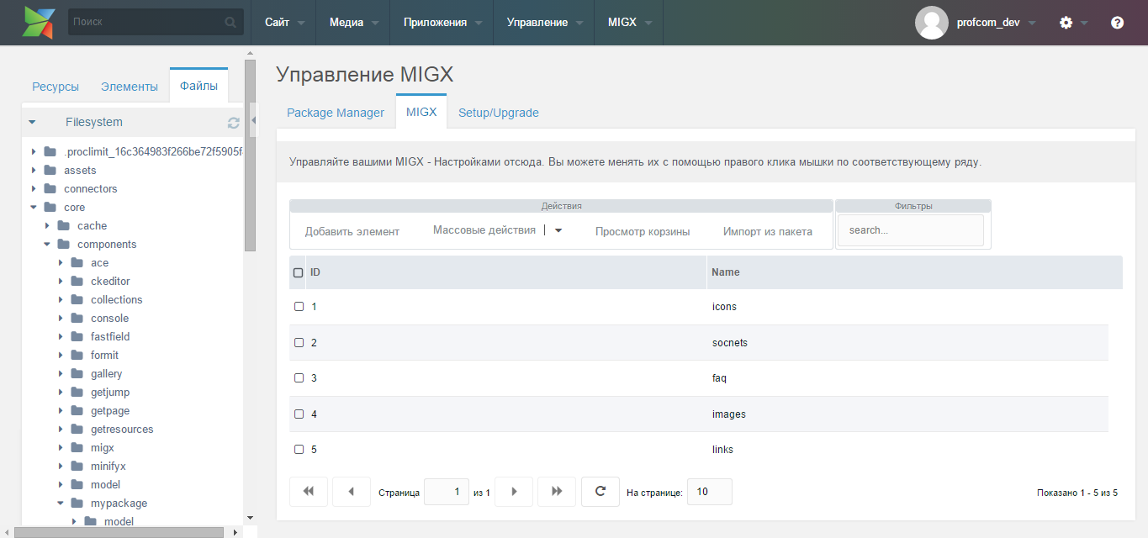Viewport: 1148px width, 538px height.
Task: Go to the first page of grid
Action: (308, 492)
